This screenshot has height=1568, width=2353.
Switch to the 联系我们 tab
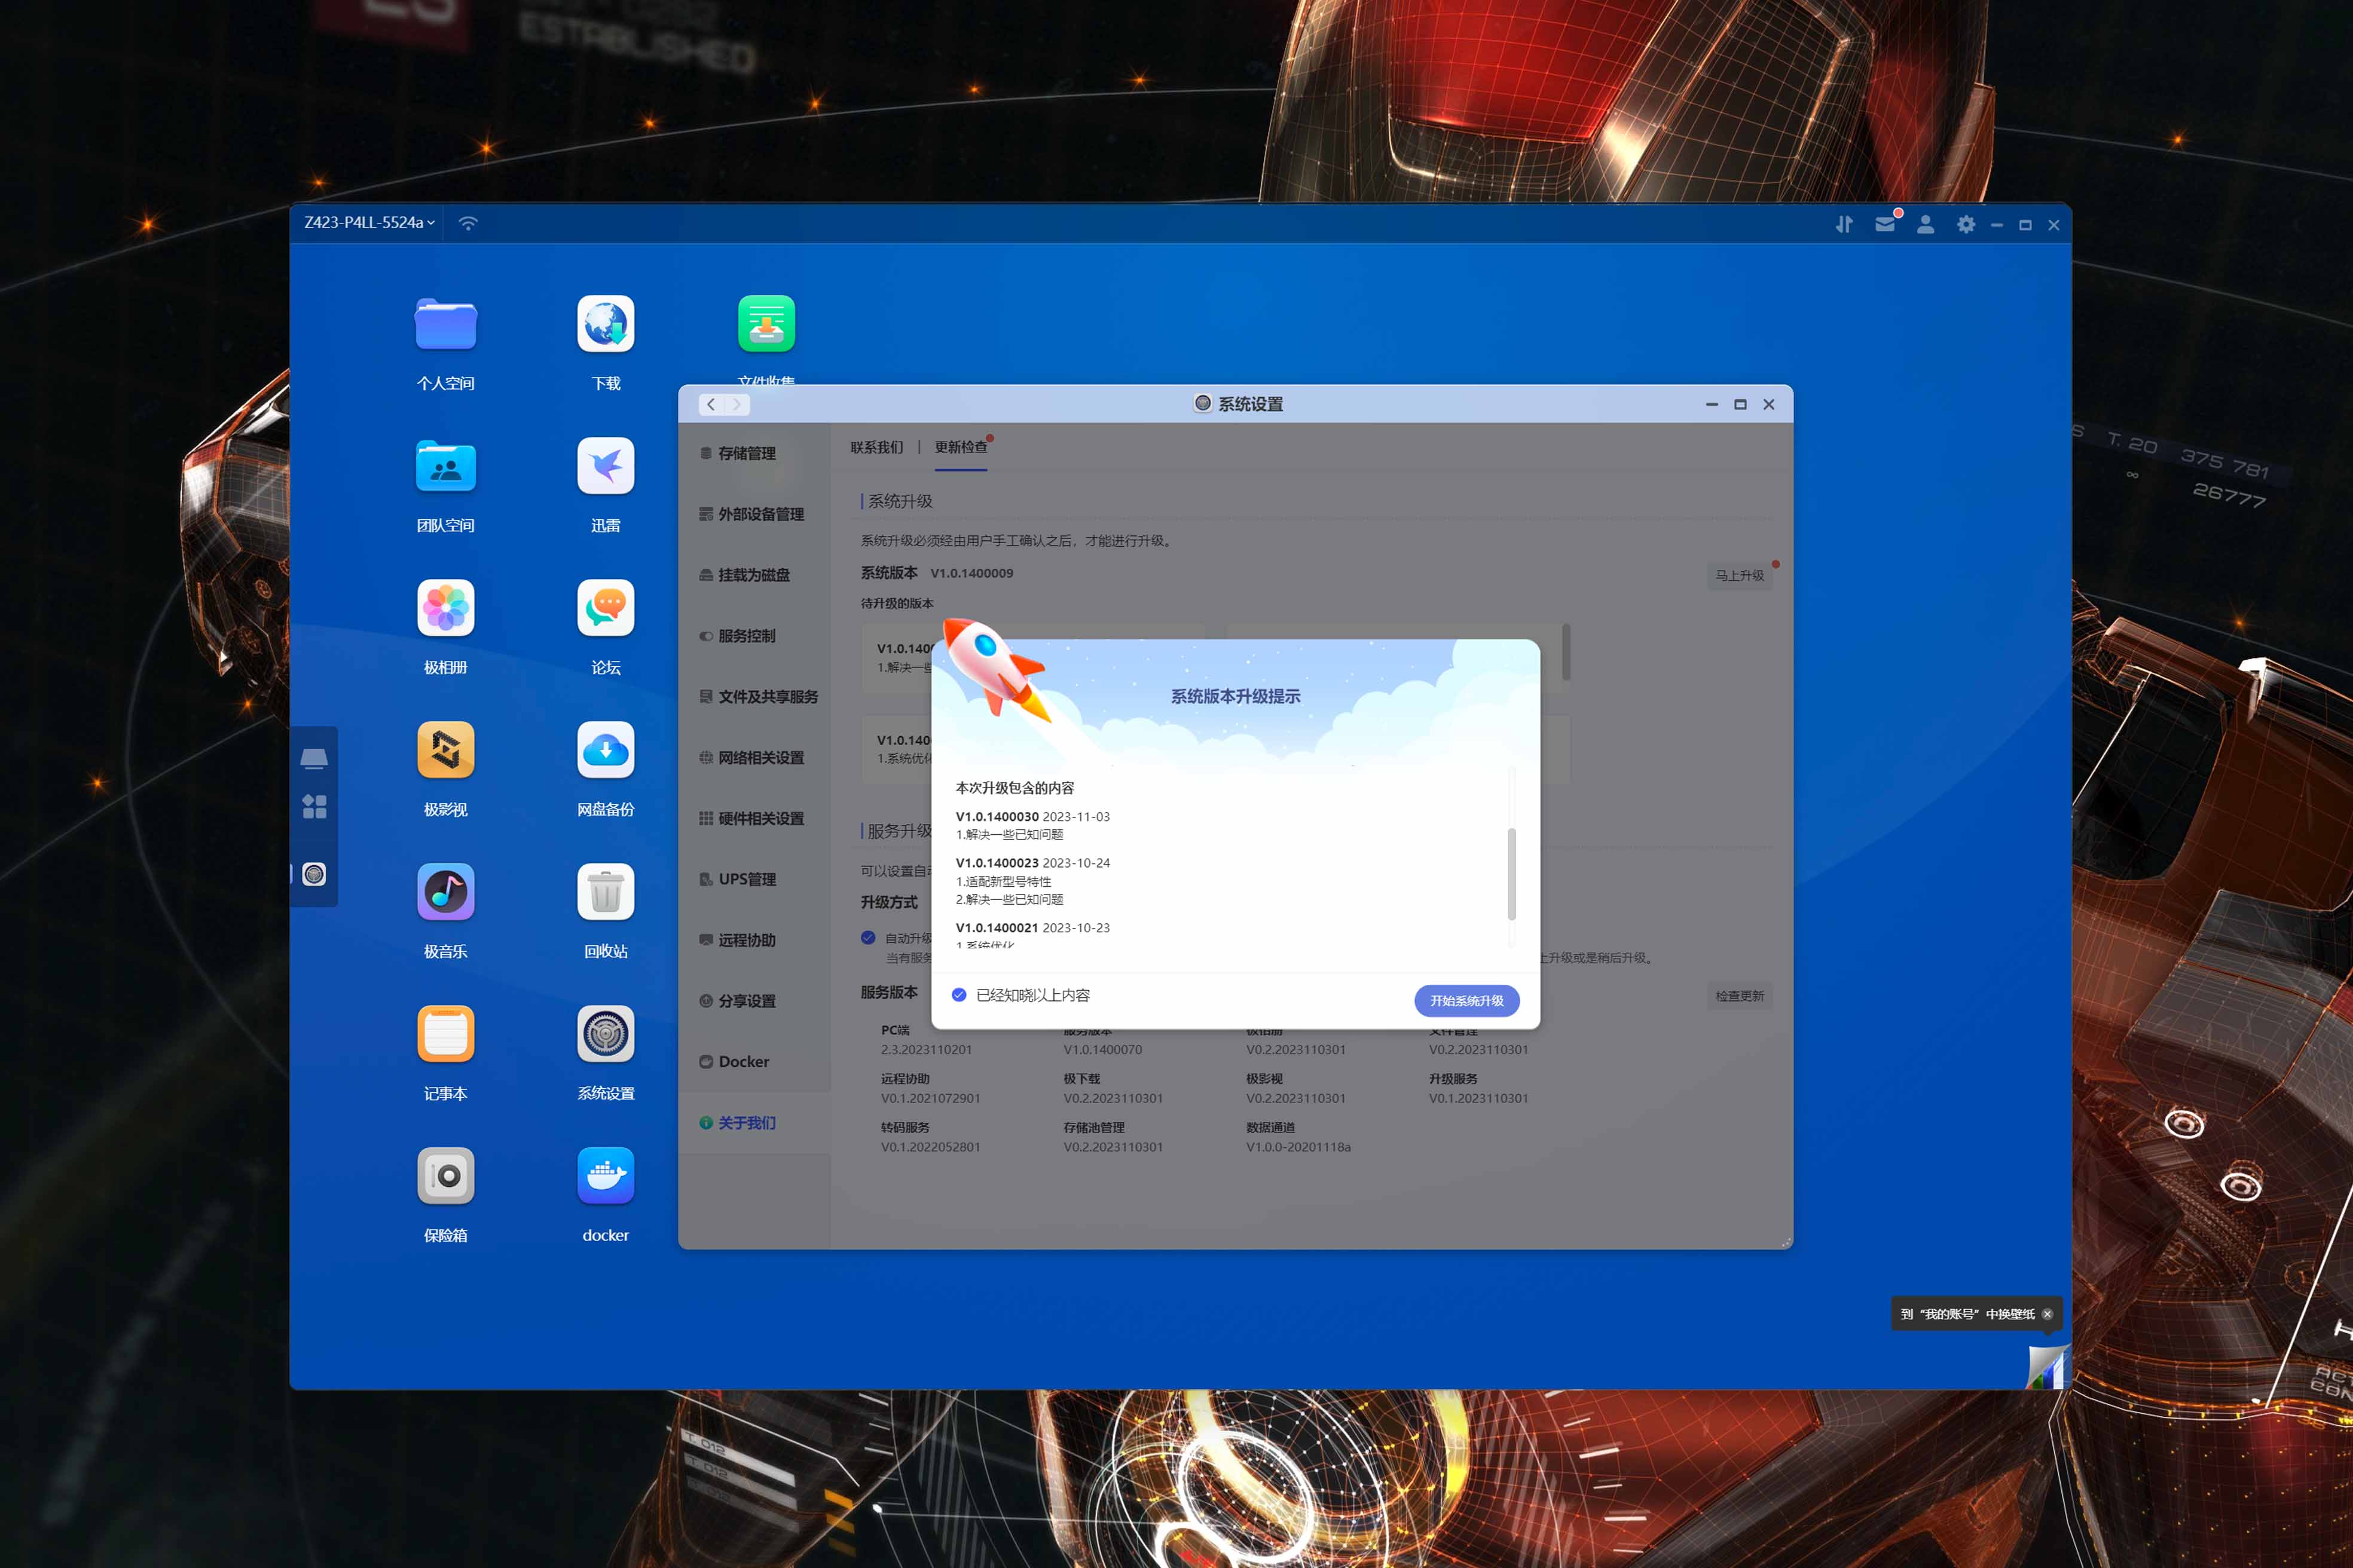tap(876, 447)
